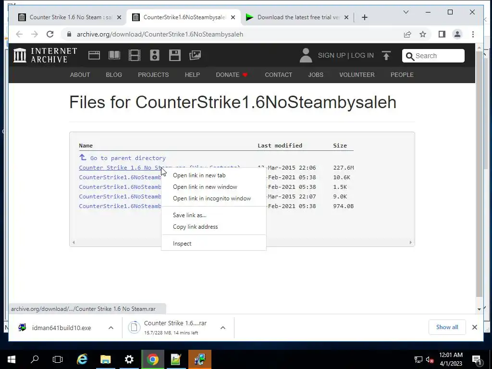Open PEOPLE in site nav
The width and height of the screenshot is (492, 369).
[x=402, y=74]
